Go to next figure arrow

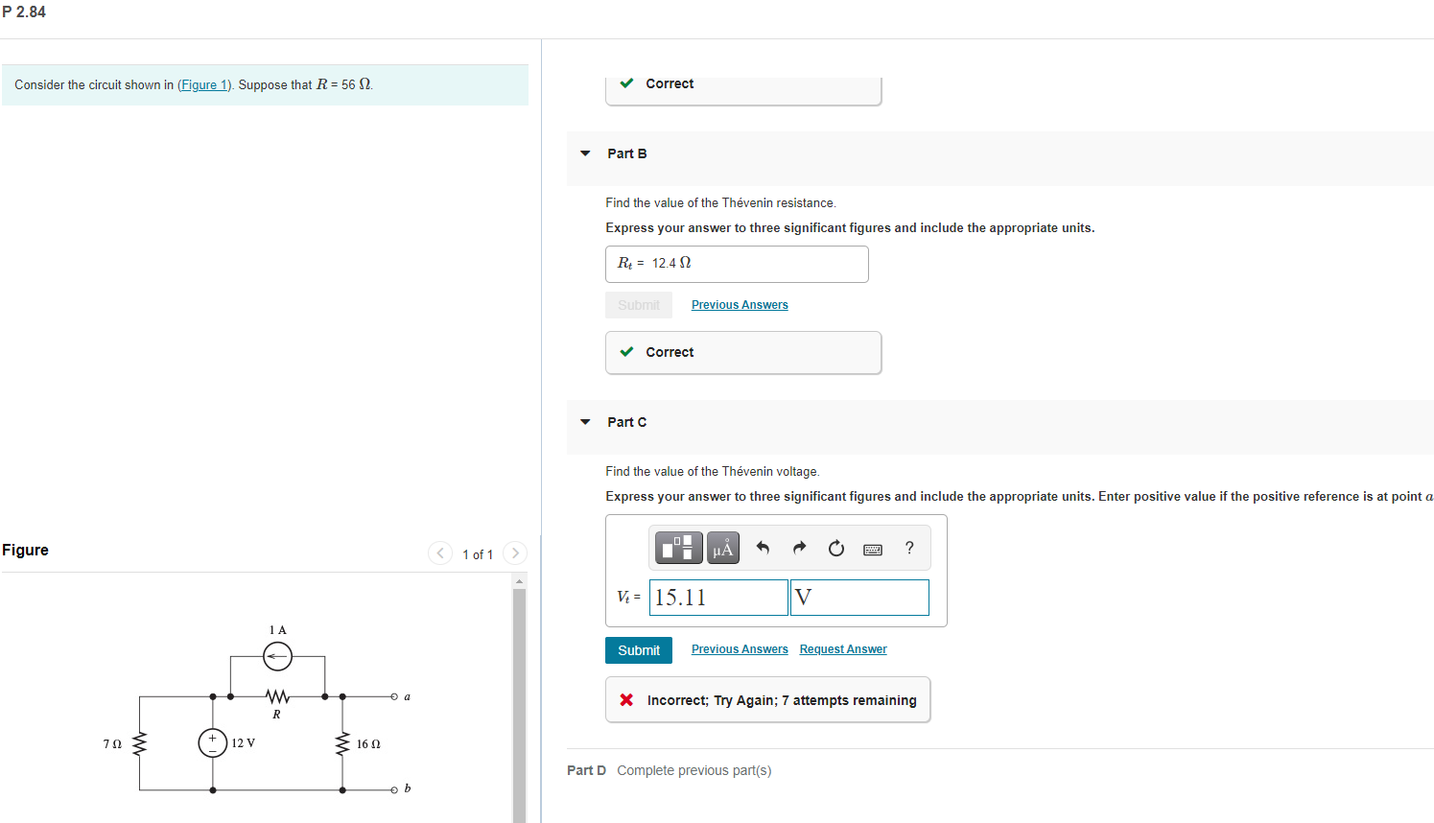pyautogui.click(x=515, y=553)
